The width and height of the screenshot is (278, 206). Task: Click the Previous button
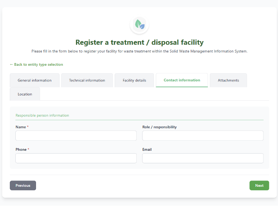coord(23,185)
